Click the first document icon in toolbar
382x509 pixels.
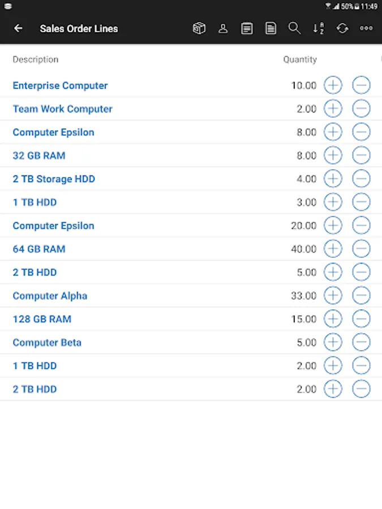tap(247, 28)
